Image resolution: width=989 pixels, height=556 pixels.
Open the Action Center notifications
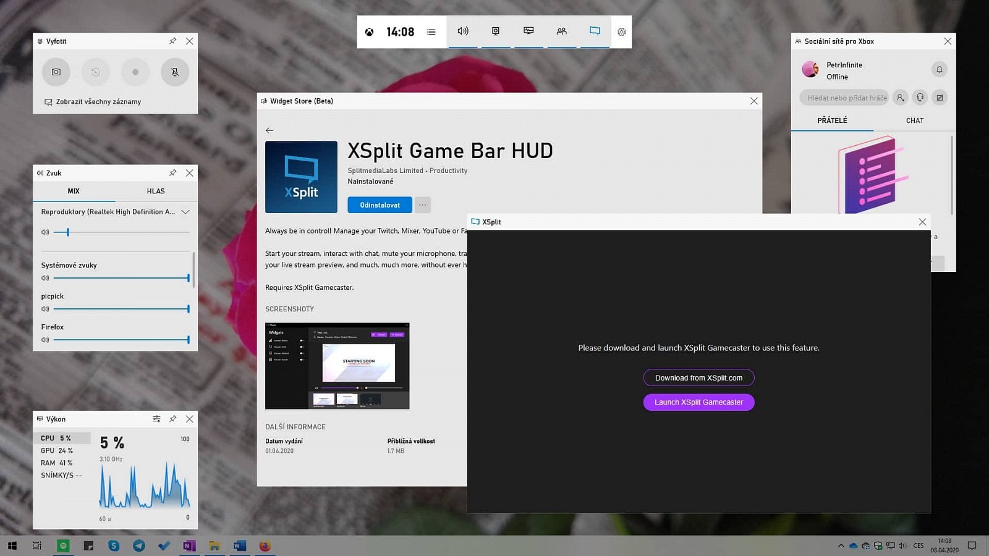coord(972,545)
